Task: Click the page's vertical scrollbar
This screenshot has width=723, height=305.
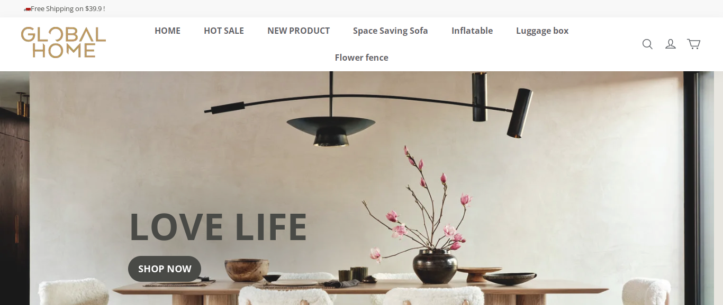Action: (x=718, y=188)
